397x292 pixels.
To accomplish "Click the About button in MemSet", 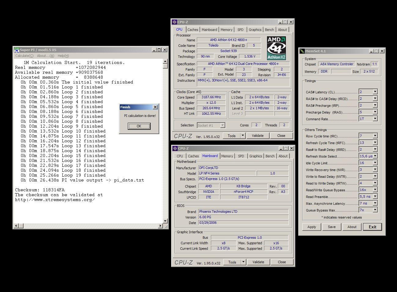I will (x=352, y=227).
